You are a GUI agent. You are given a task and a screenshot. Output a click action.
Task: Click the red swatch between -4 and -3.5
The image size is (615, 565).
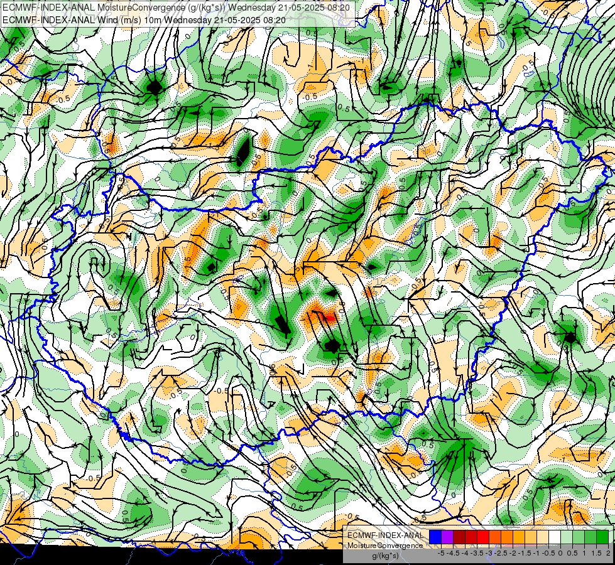(471, 537)
